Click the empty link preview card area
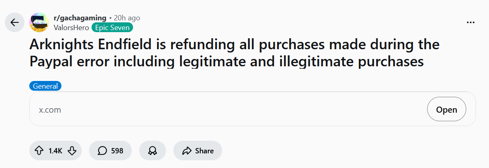 [x=244, y=110]
